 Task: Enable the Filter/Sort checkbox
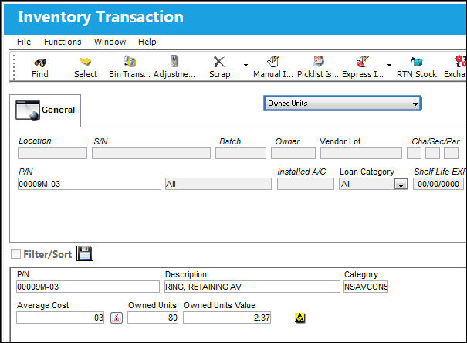pos(15,254)
